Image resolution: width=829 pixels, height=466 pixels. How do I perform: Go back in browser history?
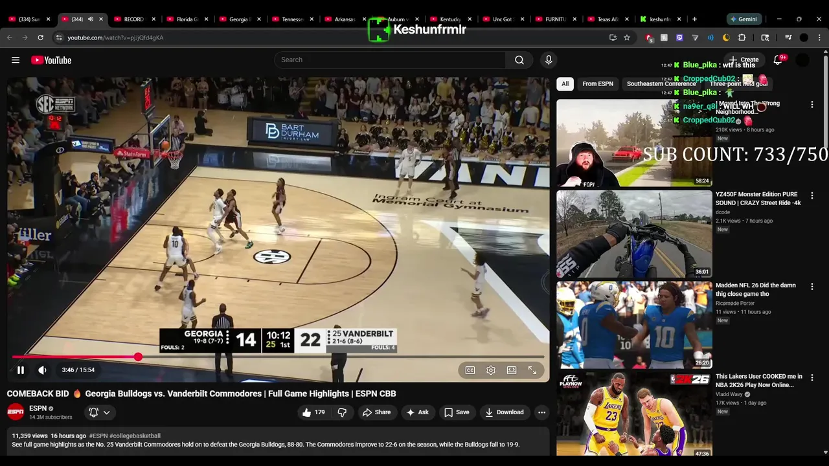tap(10, 38)
